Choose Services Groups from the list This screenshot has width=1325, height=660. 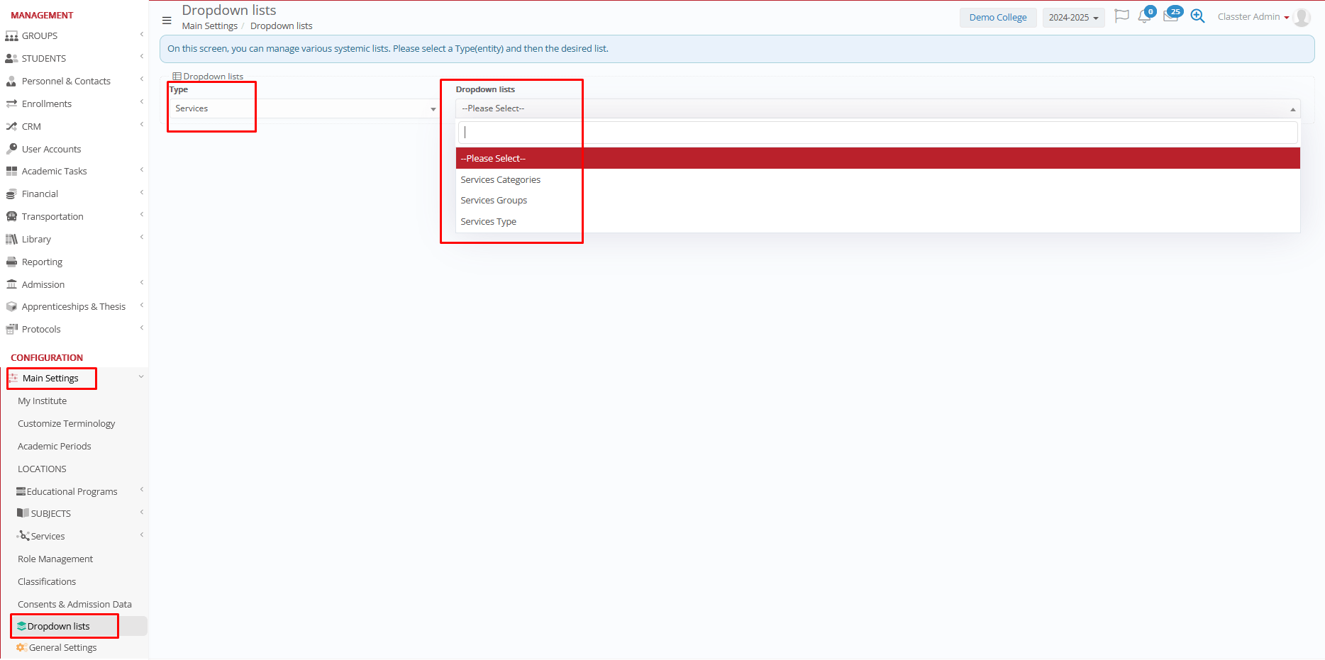click(494, 201)
